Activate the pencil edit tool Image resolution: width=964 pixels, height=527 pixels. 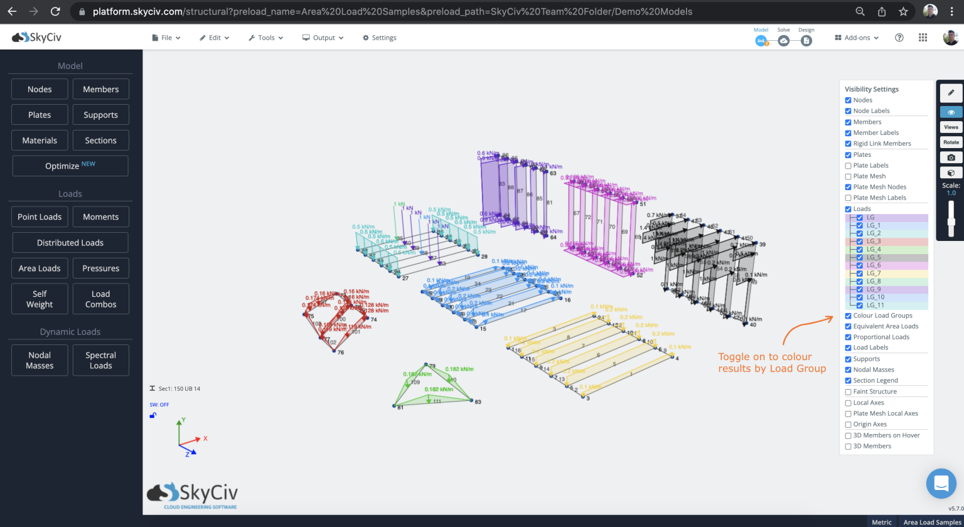click(x=951, y=92)
